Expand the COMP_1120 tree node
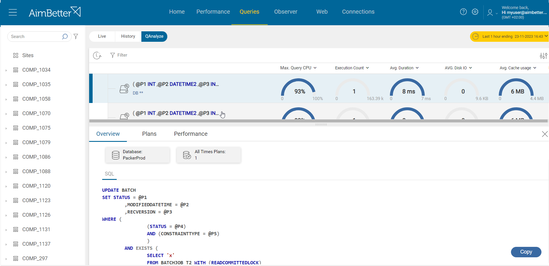Viewport: 549px width, 266px height. pyautogui.click(x=6, y=186)
